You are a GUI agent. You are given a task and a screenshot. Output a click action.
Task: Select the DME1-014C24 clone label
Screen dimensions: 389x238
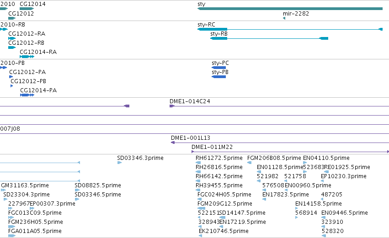(190, 101)
